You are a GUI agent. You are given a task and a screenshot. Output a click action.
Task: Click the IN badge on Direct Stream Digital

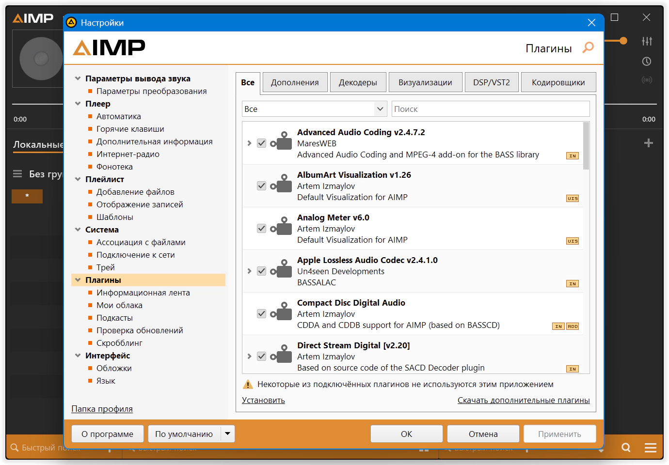pos(573,369)
